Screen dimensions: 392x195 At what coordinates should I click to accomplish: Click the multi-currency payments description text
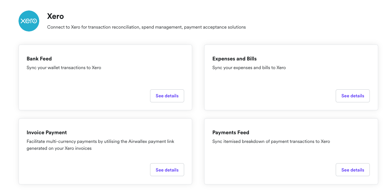click(100, 141)
